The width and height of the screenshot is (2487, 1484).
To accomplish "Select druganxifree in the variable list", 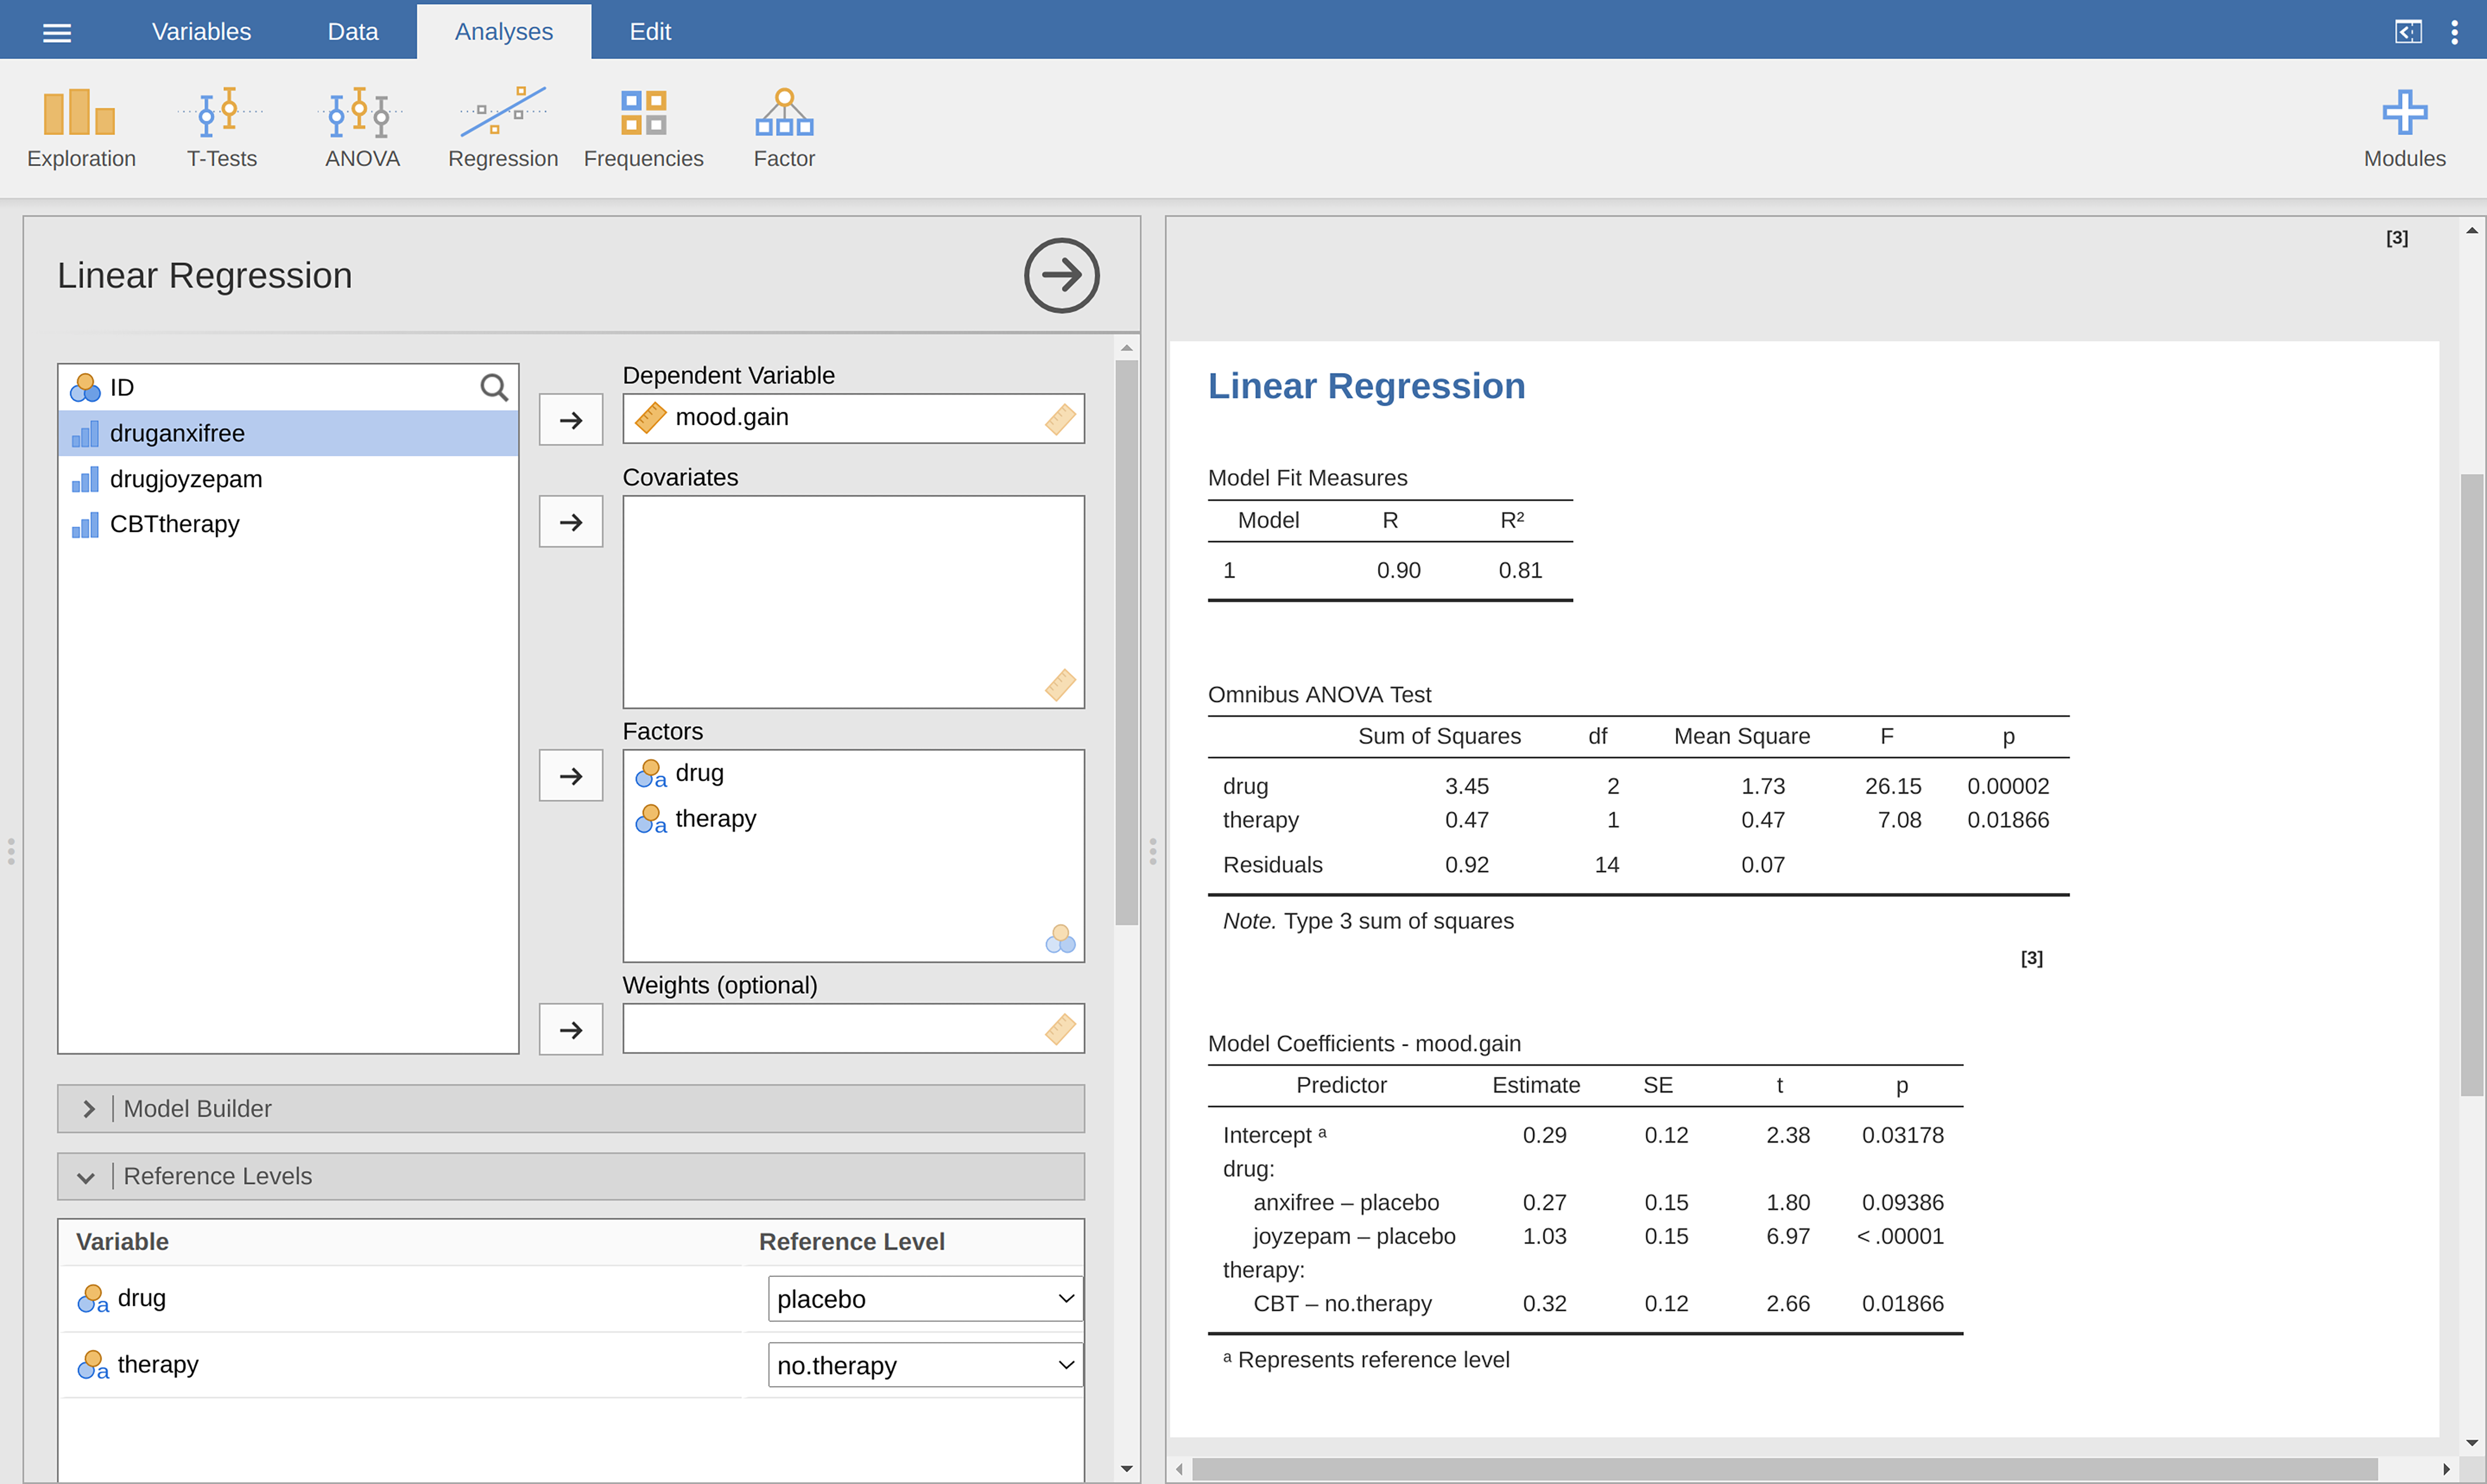I will pos(288,433).
